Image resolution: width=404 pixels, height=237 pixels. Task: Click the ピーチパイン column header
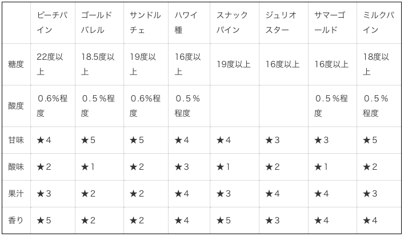coord(52,22)
